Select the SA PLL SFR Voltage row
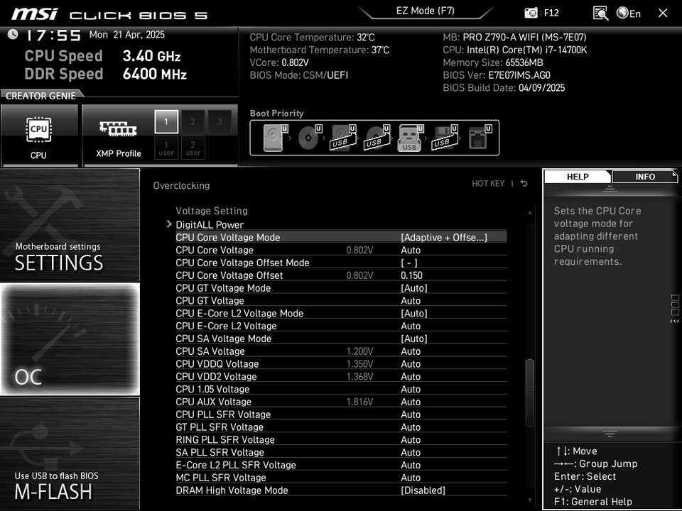 (341, 452)
